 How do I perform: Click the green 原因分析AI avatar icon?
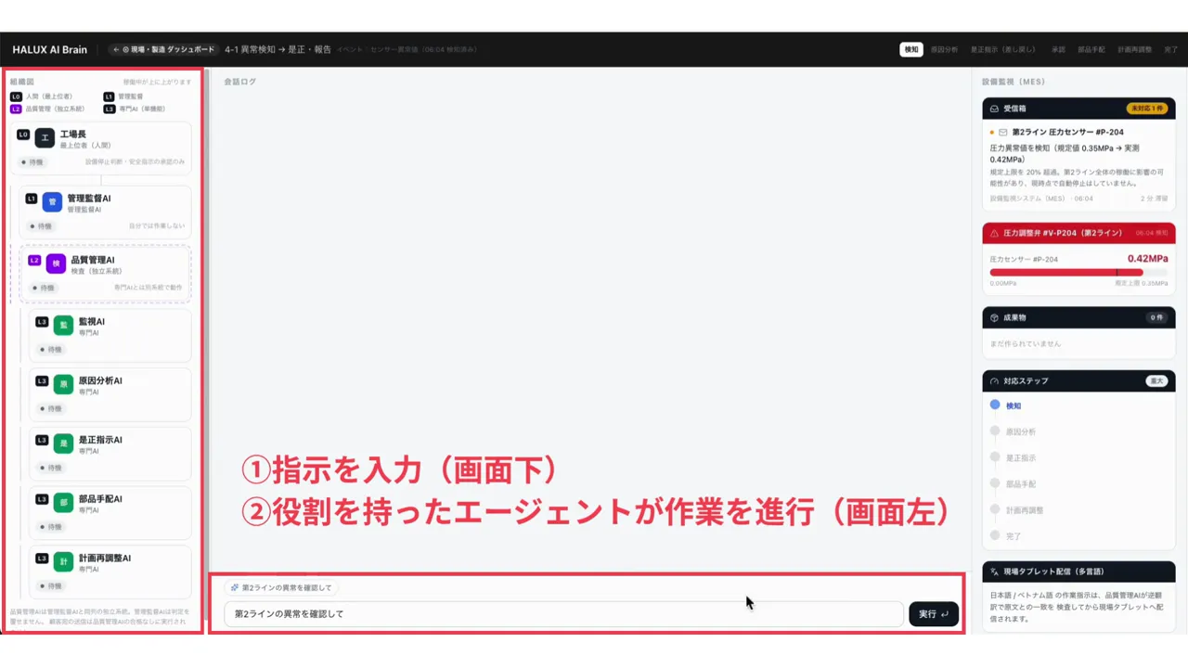(x=63, y=384)
